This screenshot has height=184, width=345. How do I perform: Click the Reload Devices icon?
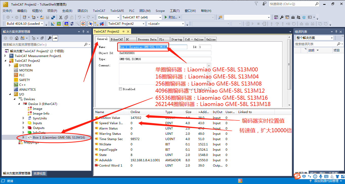tap(72, 24)
